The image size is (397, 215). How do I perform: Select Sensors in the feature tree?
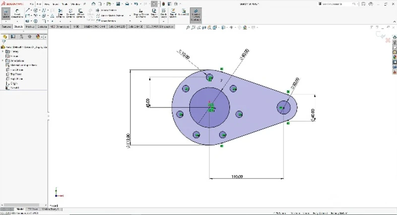12,56
